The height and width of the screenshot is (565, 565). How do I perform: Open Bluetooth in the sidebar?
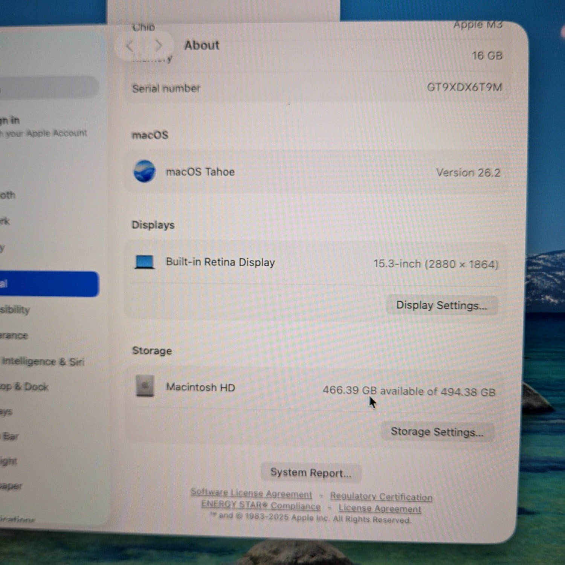8,195
